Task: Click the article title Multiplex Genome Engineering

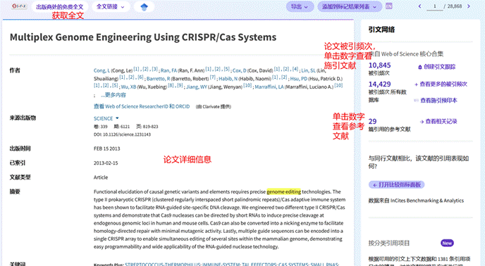Action: [143, 37]
